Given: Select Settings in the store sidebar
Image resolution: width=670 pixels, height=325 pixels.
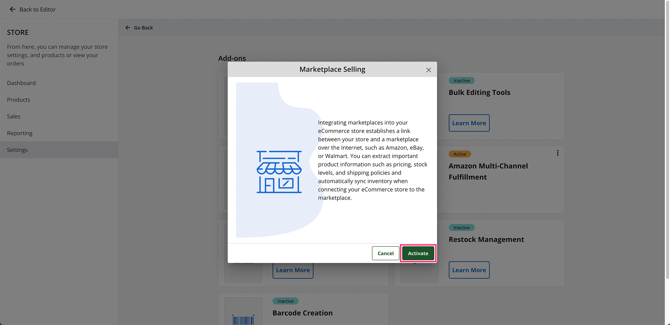Looking at the screenshot, I should [59, 150].
